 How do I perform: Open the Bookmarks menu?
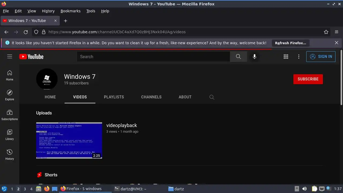70,11
